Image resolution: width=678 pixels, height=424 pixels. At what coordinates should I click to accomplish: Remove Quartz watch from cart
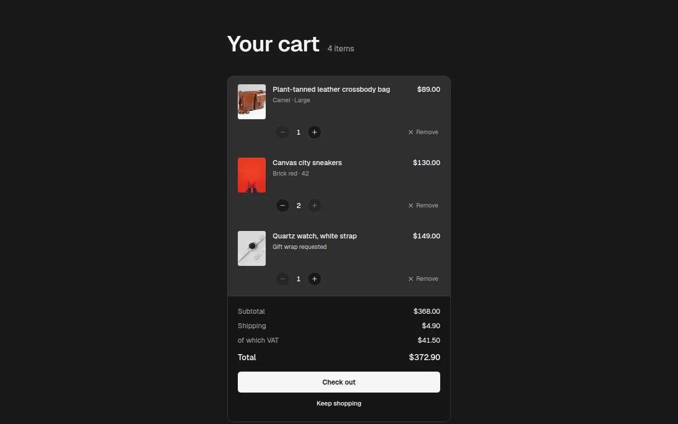pos(423,279)
